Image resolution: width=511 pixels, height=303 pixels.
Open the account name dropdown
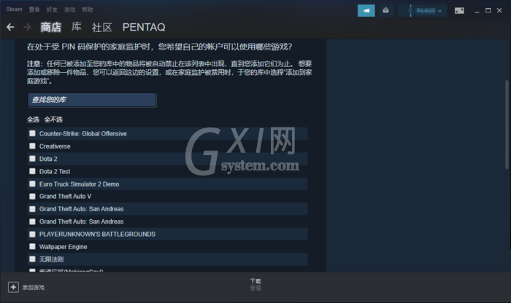[423, 11]
